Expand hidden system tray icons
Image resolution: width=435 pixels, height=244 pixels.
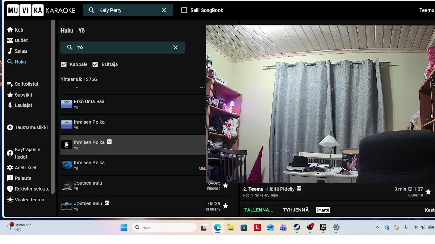377,227
